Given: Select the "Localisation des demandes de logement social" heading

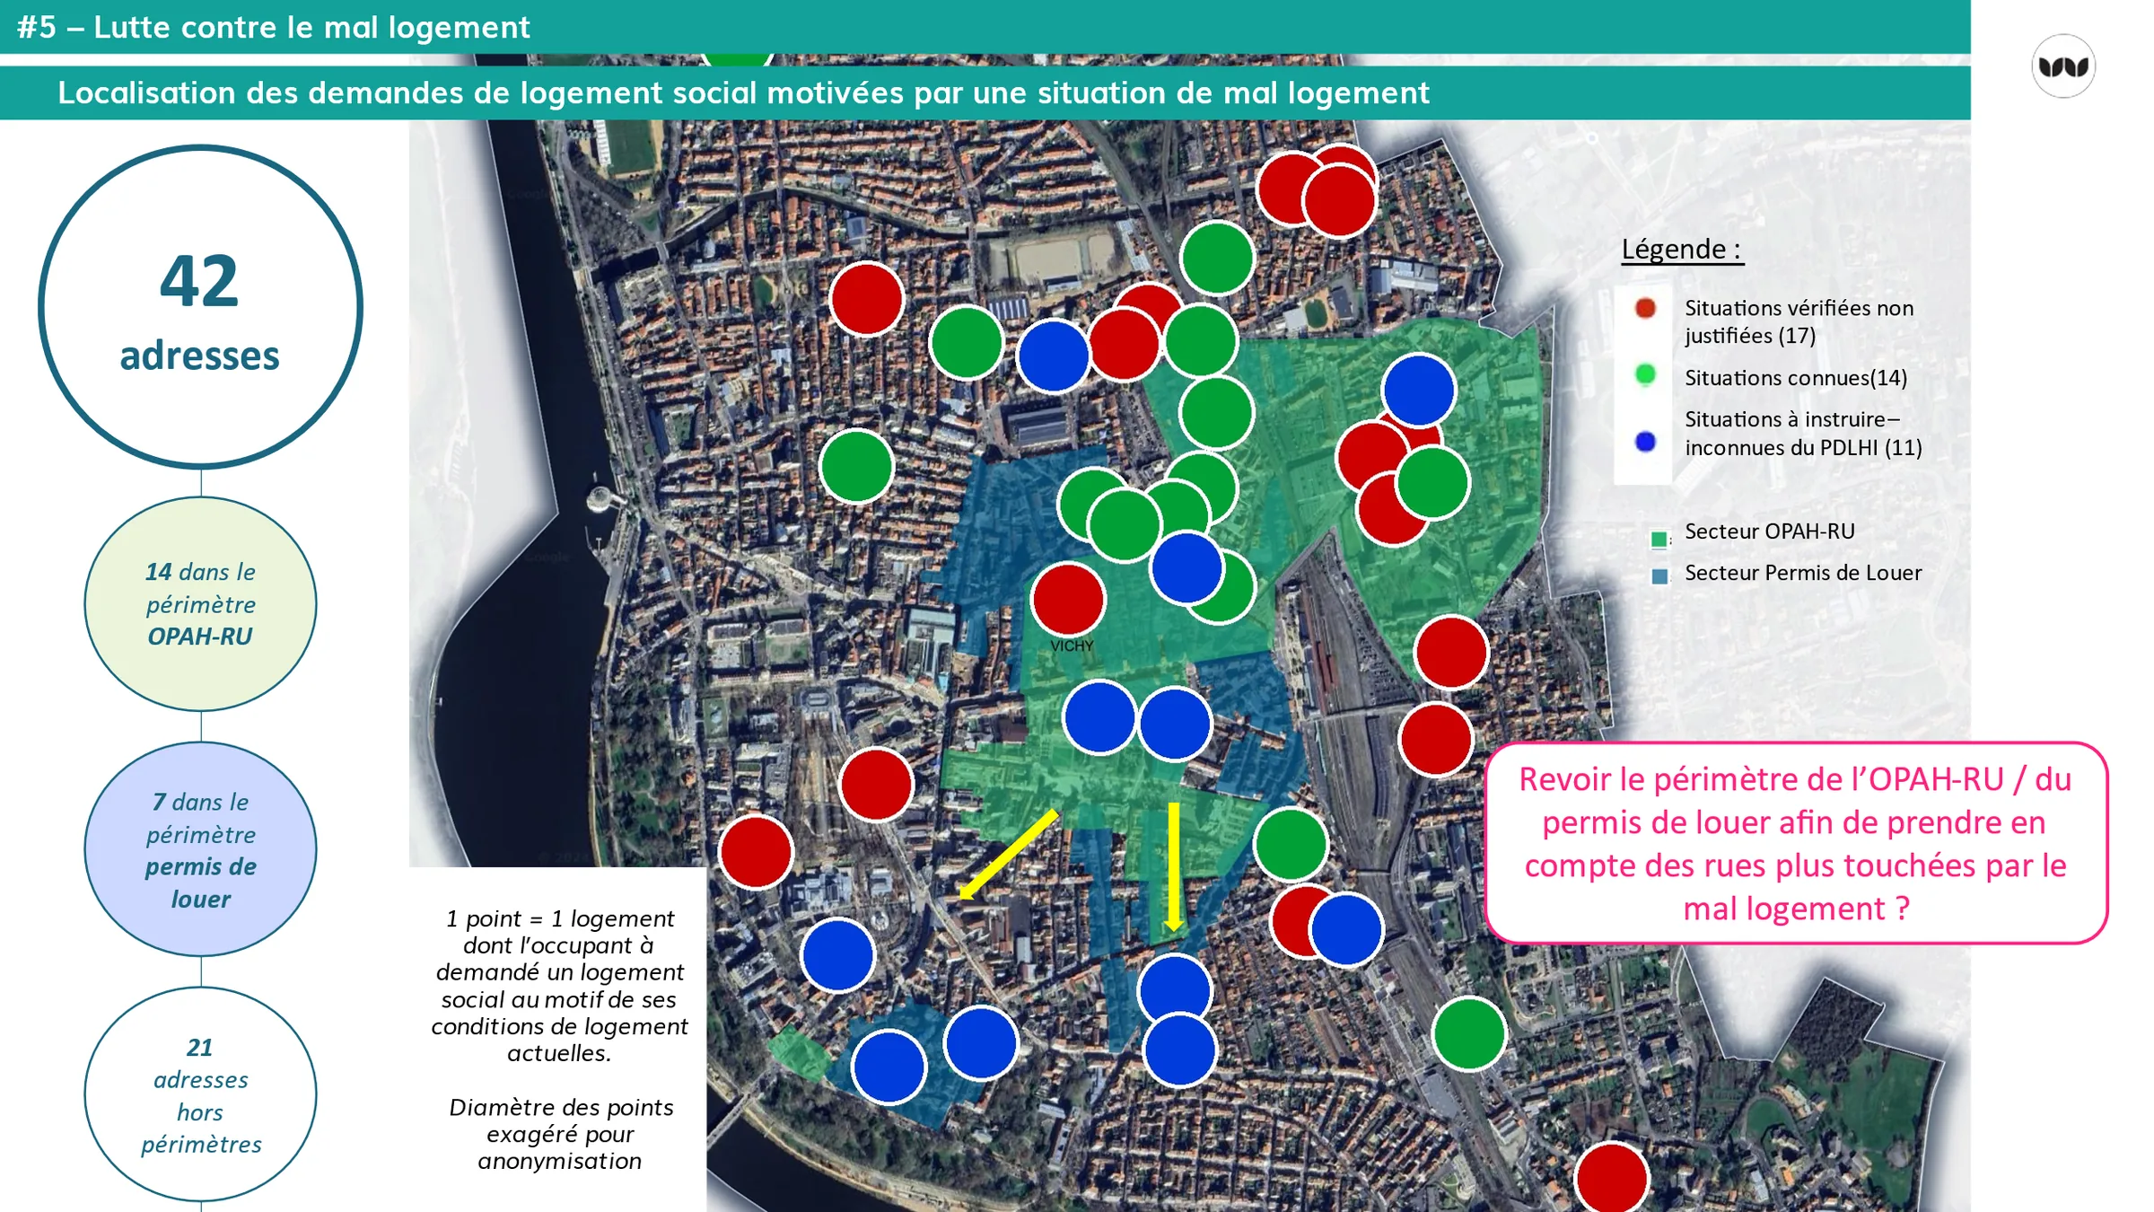Looking at the screenshot, I should point(743,92).
